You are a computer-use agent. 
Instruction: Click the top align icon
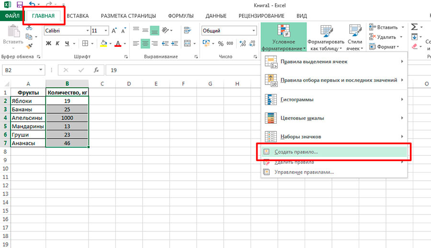tap(136, 29)
